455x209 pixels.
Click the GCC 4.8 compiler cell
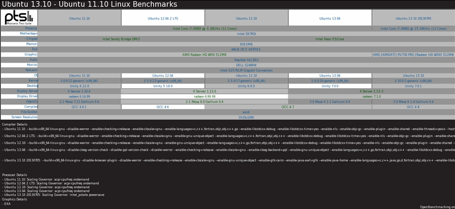tap(413, 107)
